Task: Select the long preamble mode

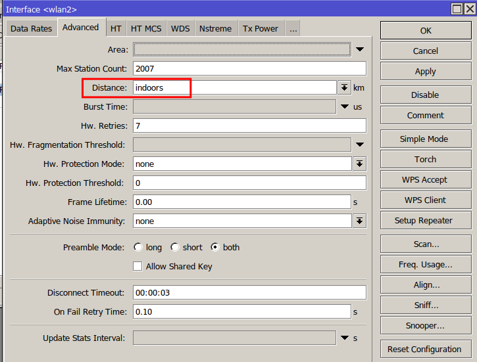Action: (x=138, y=248)
